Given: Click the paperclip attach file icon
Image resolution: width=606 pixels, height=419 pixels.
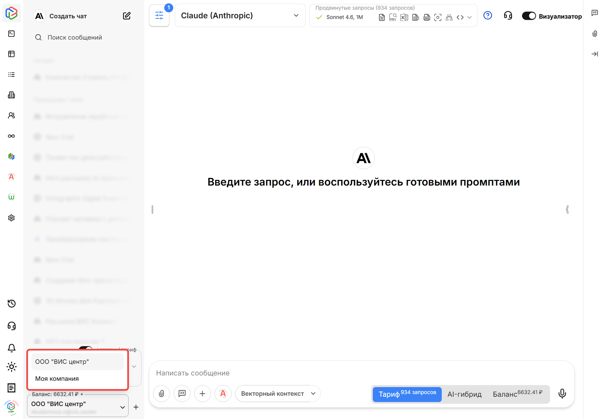Looking at the screenshot, I should pyautogui.click(x=162, y=394).
